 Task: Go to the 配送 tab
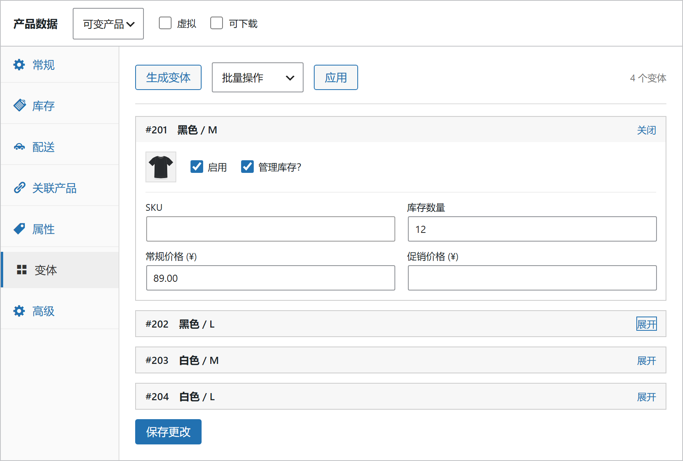click(60, 147)
